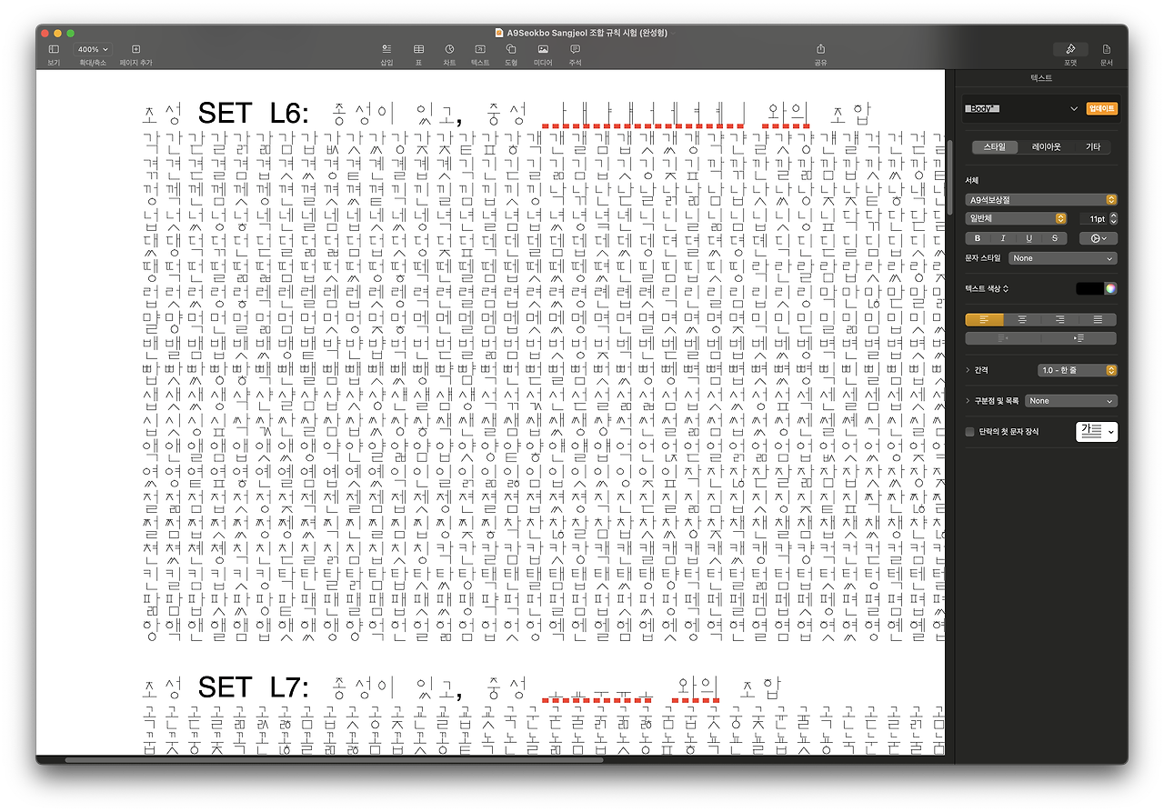1164x812 pixels.
Task: Click the horizontal document scrollbar
Action: tap(333, 759)
